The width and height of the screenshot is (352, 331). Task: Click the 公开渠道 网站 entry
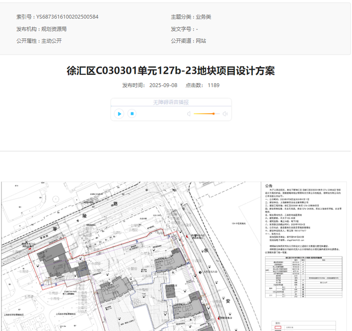[x=201, y=41]
